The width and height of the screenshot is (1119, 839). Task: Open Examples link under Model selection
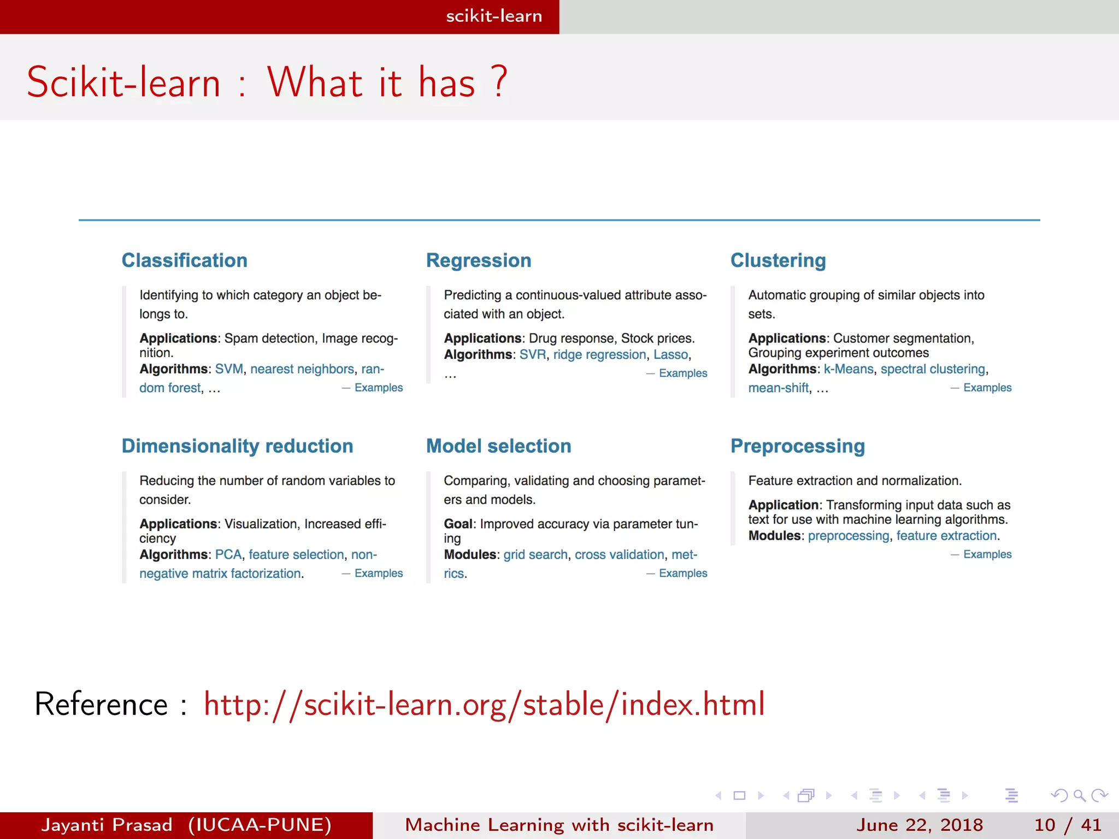tap(683, 574)
